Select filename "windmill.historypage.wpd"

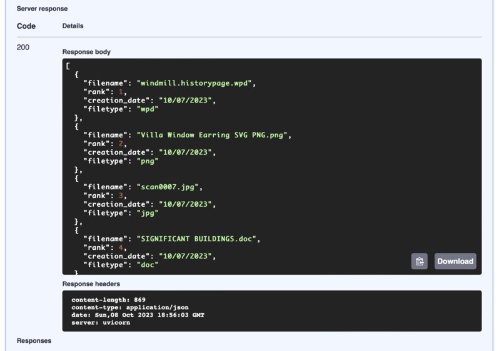point(194,83)
